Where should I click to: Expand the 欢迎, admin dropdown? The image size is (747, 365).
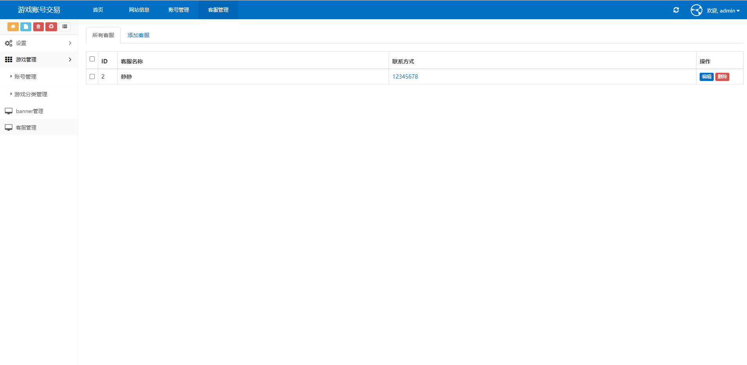723,11
